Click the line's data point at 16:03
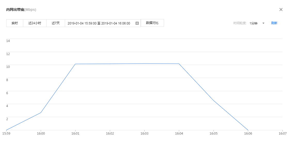This screenshot has width=289, height=141. 144,64
